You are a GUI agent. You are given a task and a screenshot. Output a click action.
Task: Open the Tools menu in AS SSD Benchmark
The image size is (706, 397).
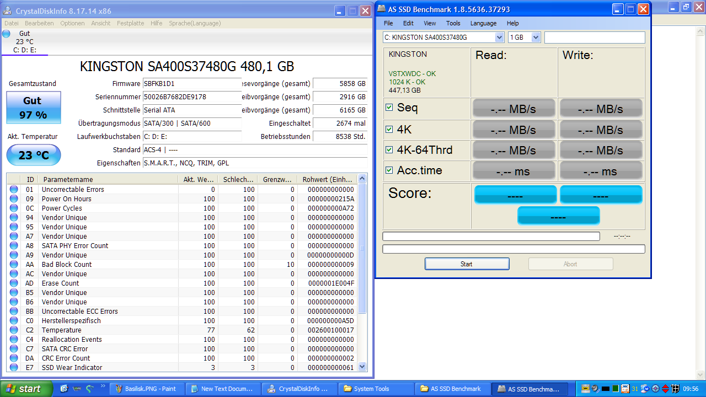coord(453,23)
